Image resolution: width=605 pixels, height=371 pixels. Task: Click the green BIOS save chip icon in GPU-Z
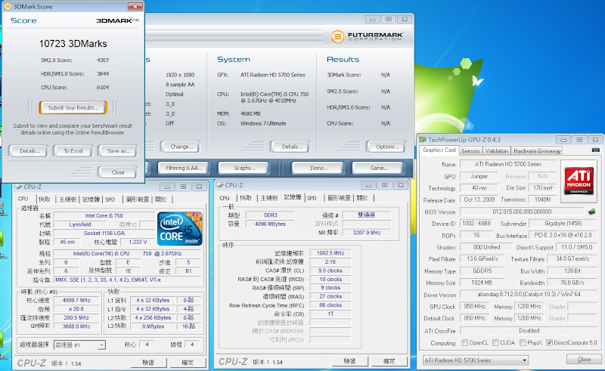(x=592, y=212)
